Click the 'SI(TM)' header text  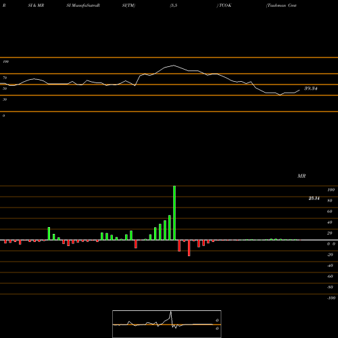[x=128, y=5]
